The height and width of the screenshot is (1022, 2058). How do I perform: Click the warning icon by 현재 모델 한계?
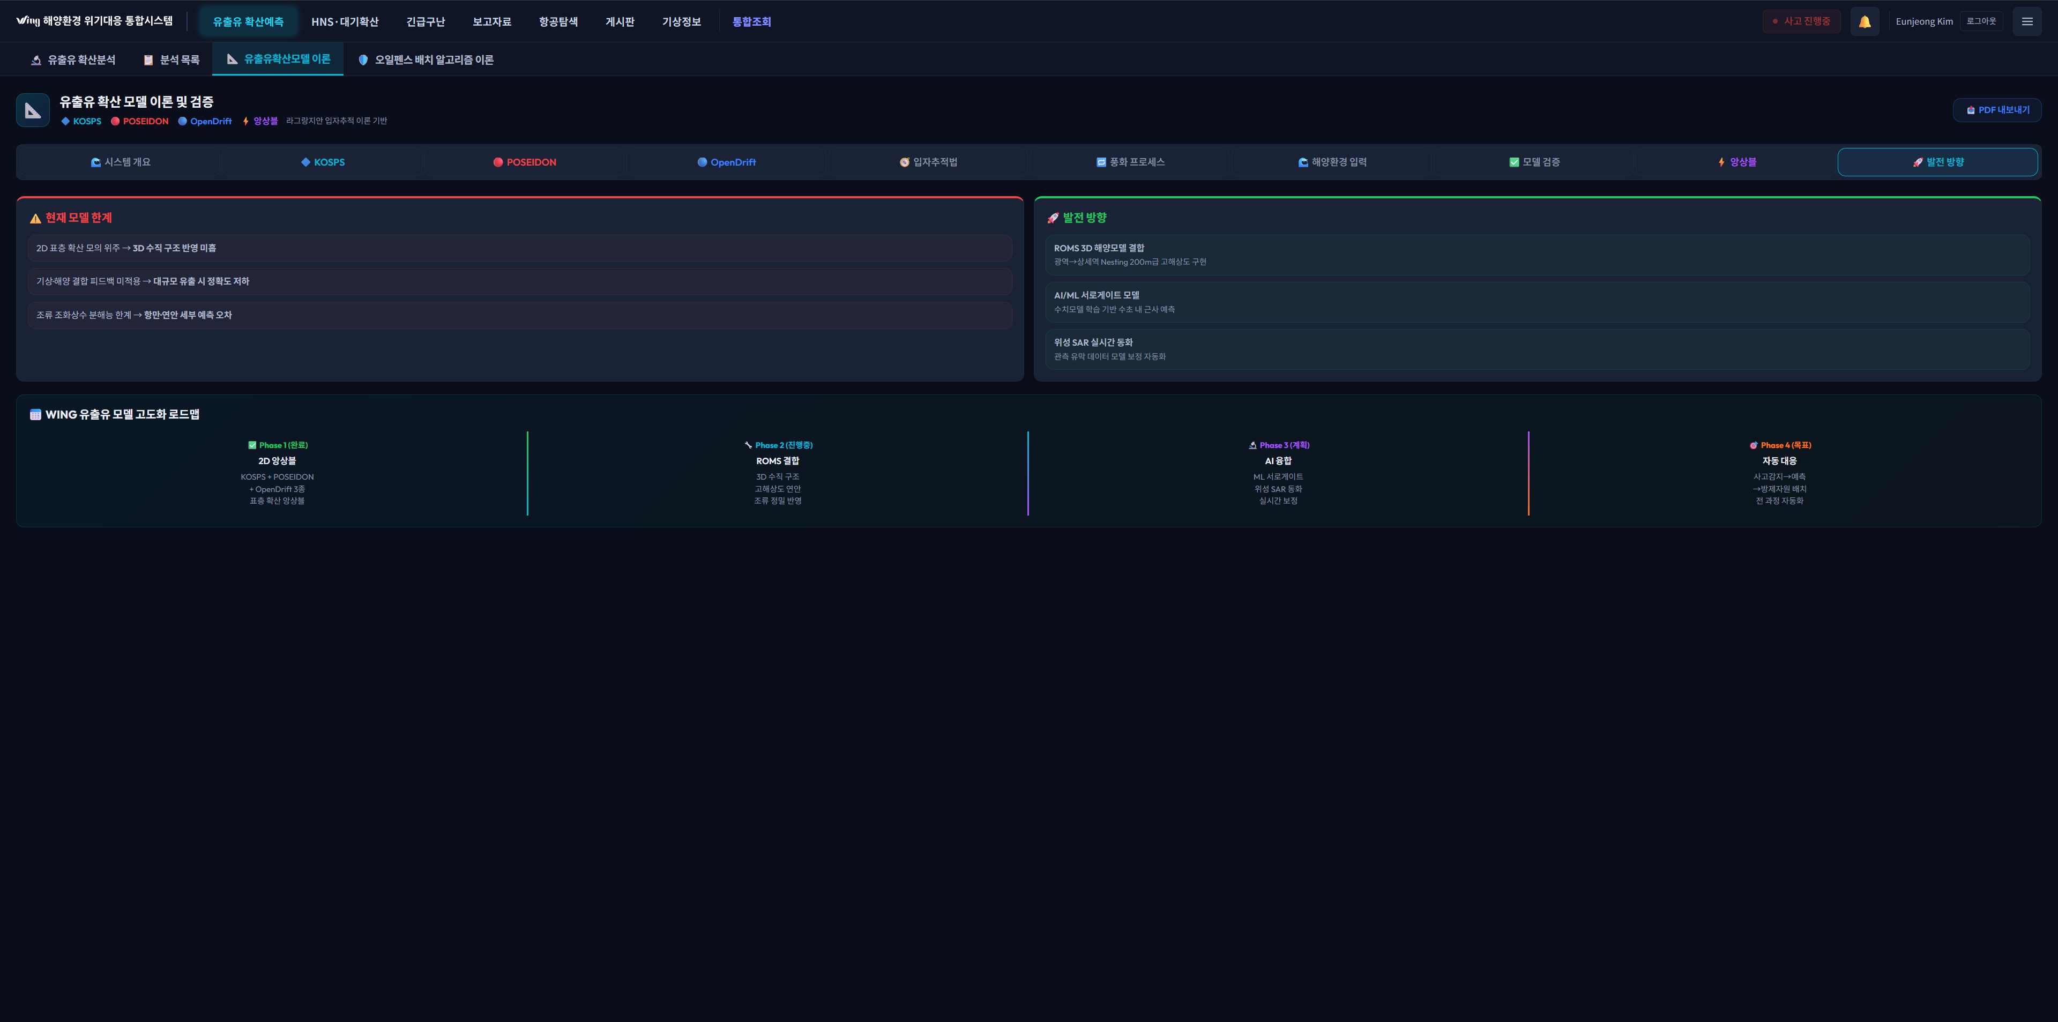click(x=35, y=218)
